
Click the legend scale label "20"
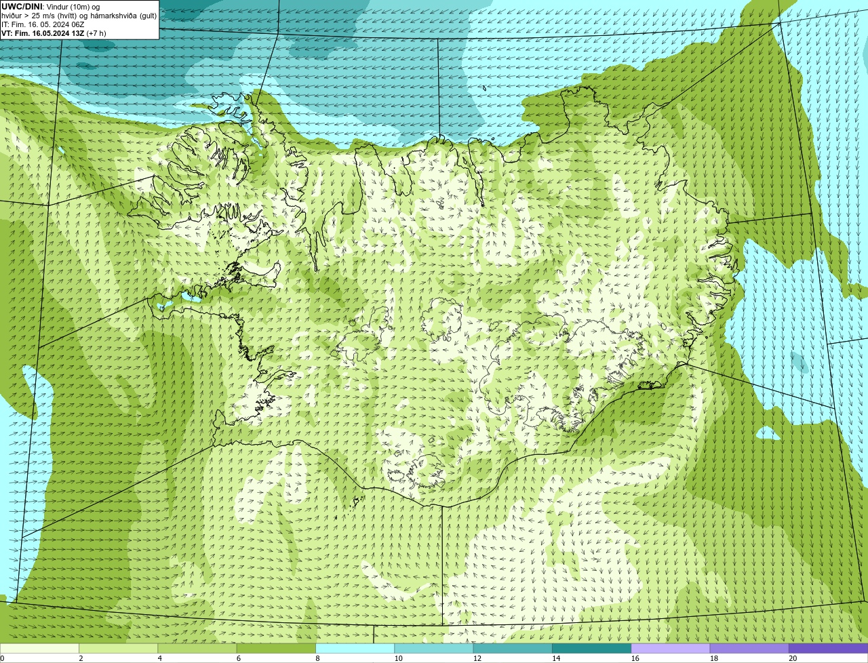coord(793,658)
